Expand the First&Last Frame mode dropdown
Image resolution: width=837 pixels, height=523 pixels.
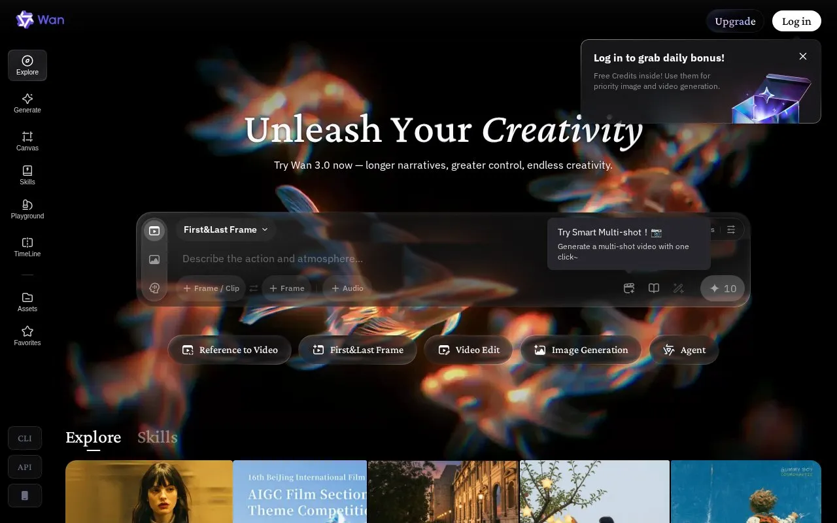coord(226,229)
